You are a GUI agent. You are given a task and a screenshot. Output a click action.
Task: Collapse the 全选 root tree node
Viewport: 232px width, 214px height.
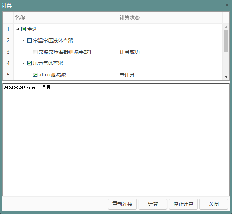tap(18, 29)
